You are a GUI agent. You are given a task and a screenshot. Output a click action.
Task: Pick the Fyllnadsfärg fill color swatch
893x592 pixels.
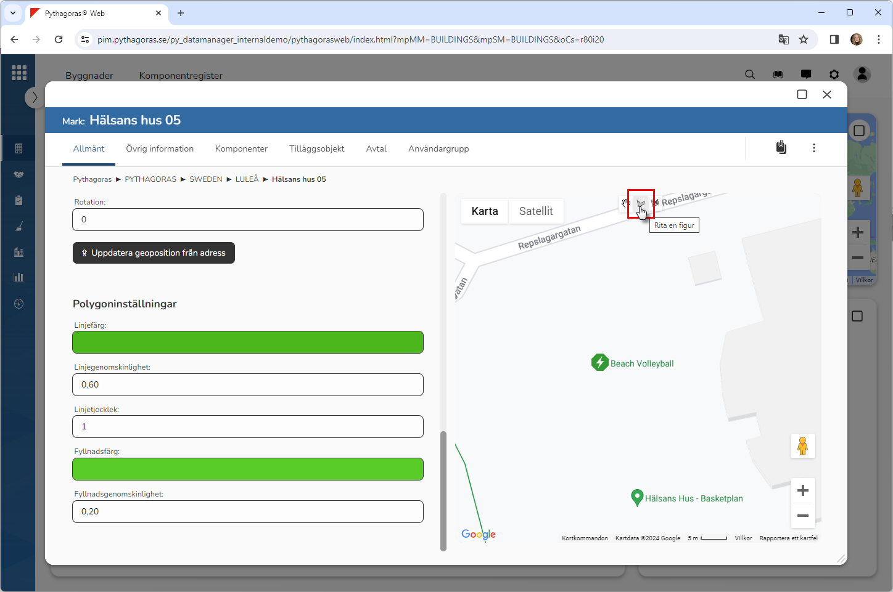click(x=248, y=469)
